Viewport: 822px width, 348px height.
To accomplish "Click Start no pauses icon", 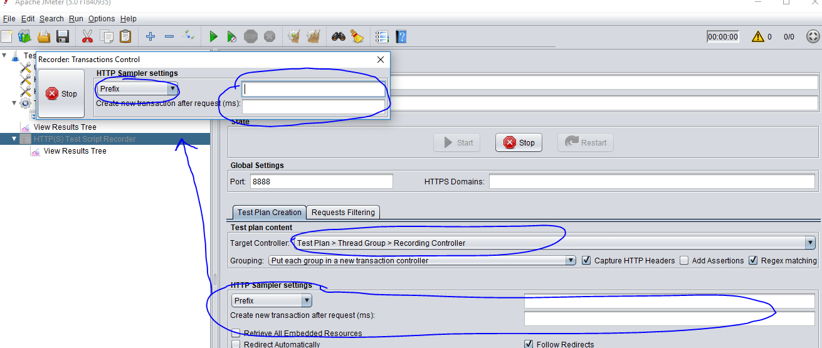I will pos(232,36).
